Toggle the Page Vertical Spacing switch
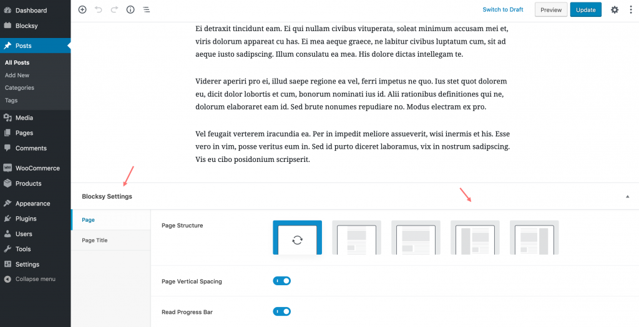The image size is (639, 327). 281,281
